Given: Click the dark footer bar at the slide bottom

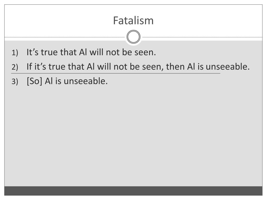Looking at the screenshot, I should (x=133, y=191).
